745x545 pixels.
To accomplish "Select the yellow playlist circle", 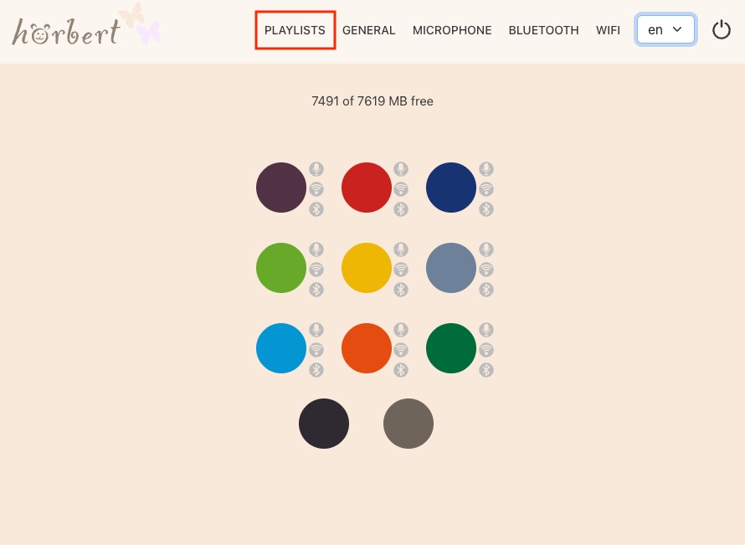I will [x=367, y=268].
